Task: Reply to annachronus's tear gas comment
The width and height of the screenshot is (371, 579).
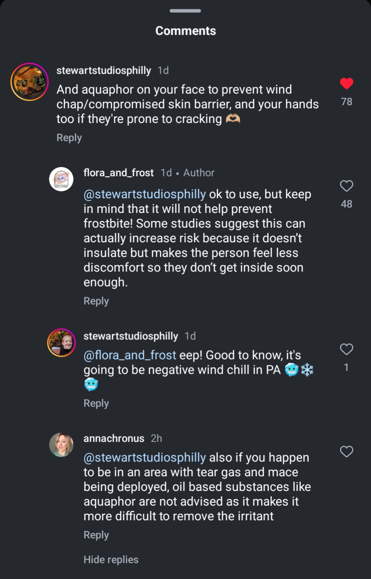Action: 96,535
